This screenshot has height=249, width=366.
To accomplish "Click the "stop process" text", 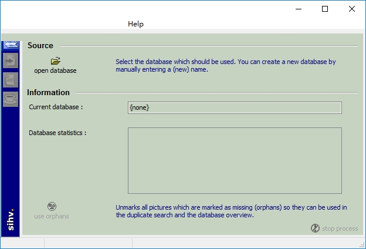I will click(x=339, y=228).
